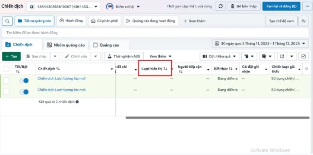Image resolution: width=313 pixels, height=155 pixels.
Task: Click the green + Tạo button
Action: pos(11,56)
